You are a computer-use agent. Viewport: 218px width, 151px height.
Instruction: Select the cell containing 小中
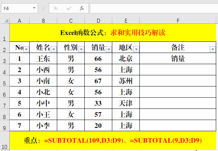(x=43, y=103)
